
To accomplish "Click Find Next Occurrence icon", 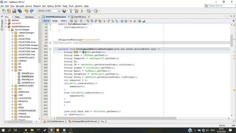I will click(96, 21).
